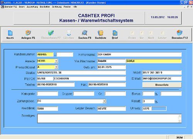
Task: Click the NUM status bar indicator
Action: [179, 137]
